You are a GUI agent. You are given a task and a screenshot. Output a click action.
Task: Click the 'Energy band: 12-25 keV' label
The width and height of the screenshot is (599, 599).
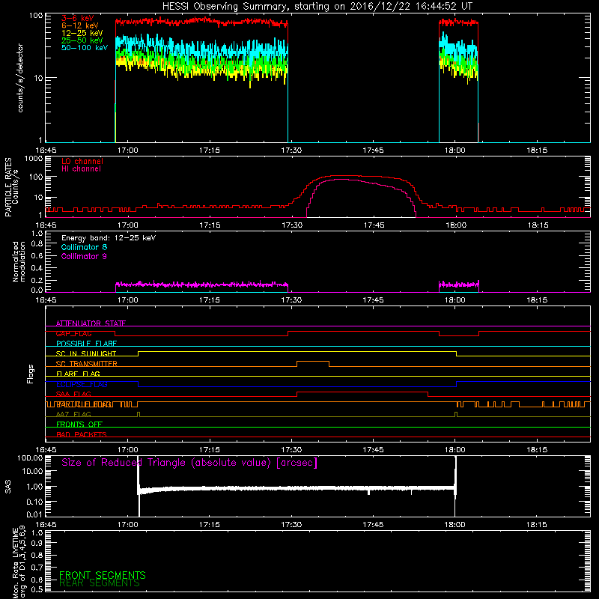[x=109, y=238]
